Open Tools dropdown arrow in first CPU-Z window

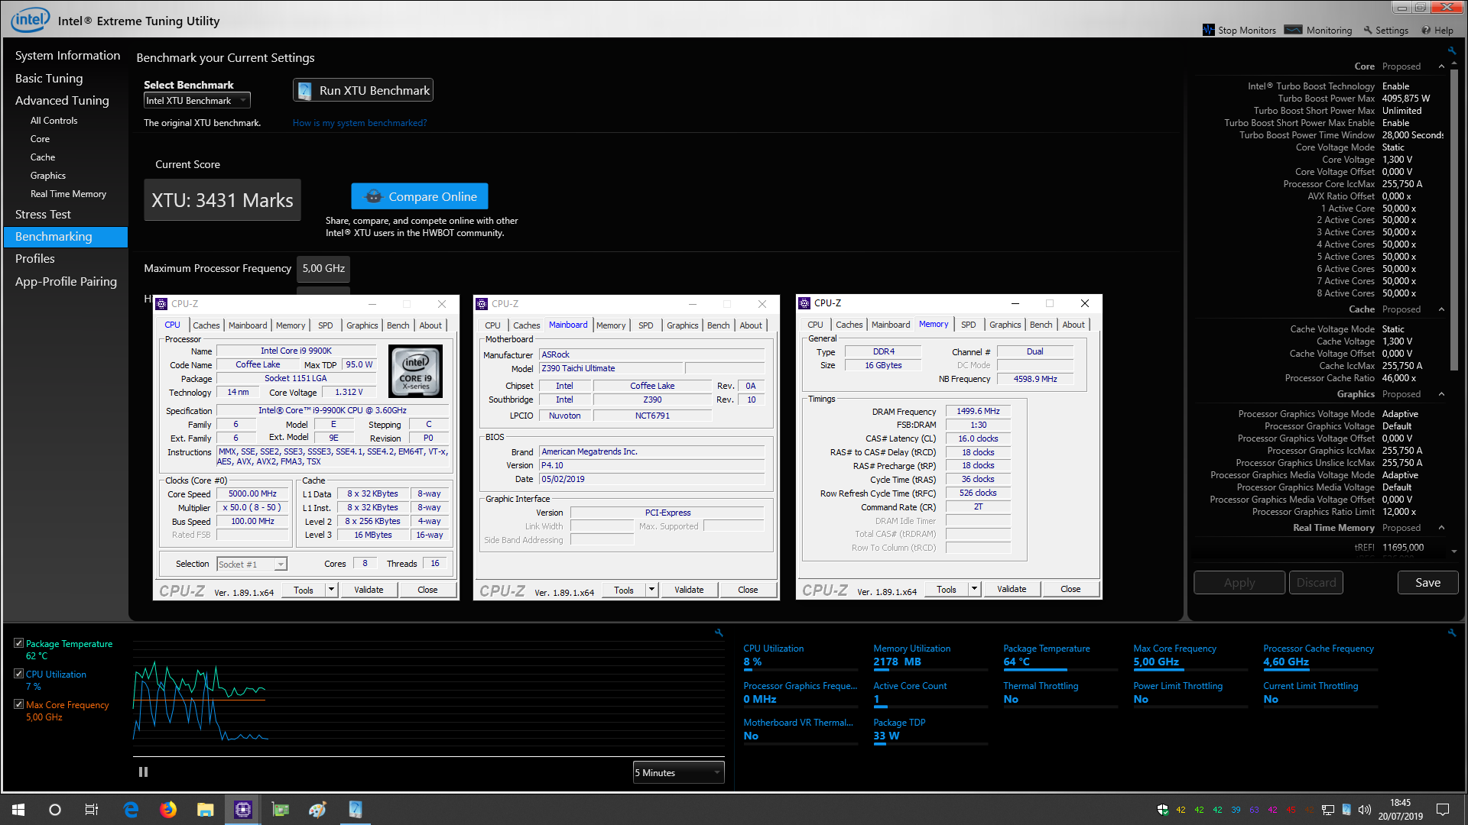[331, 590]
